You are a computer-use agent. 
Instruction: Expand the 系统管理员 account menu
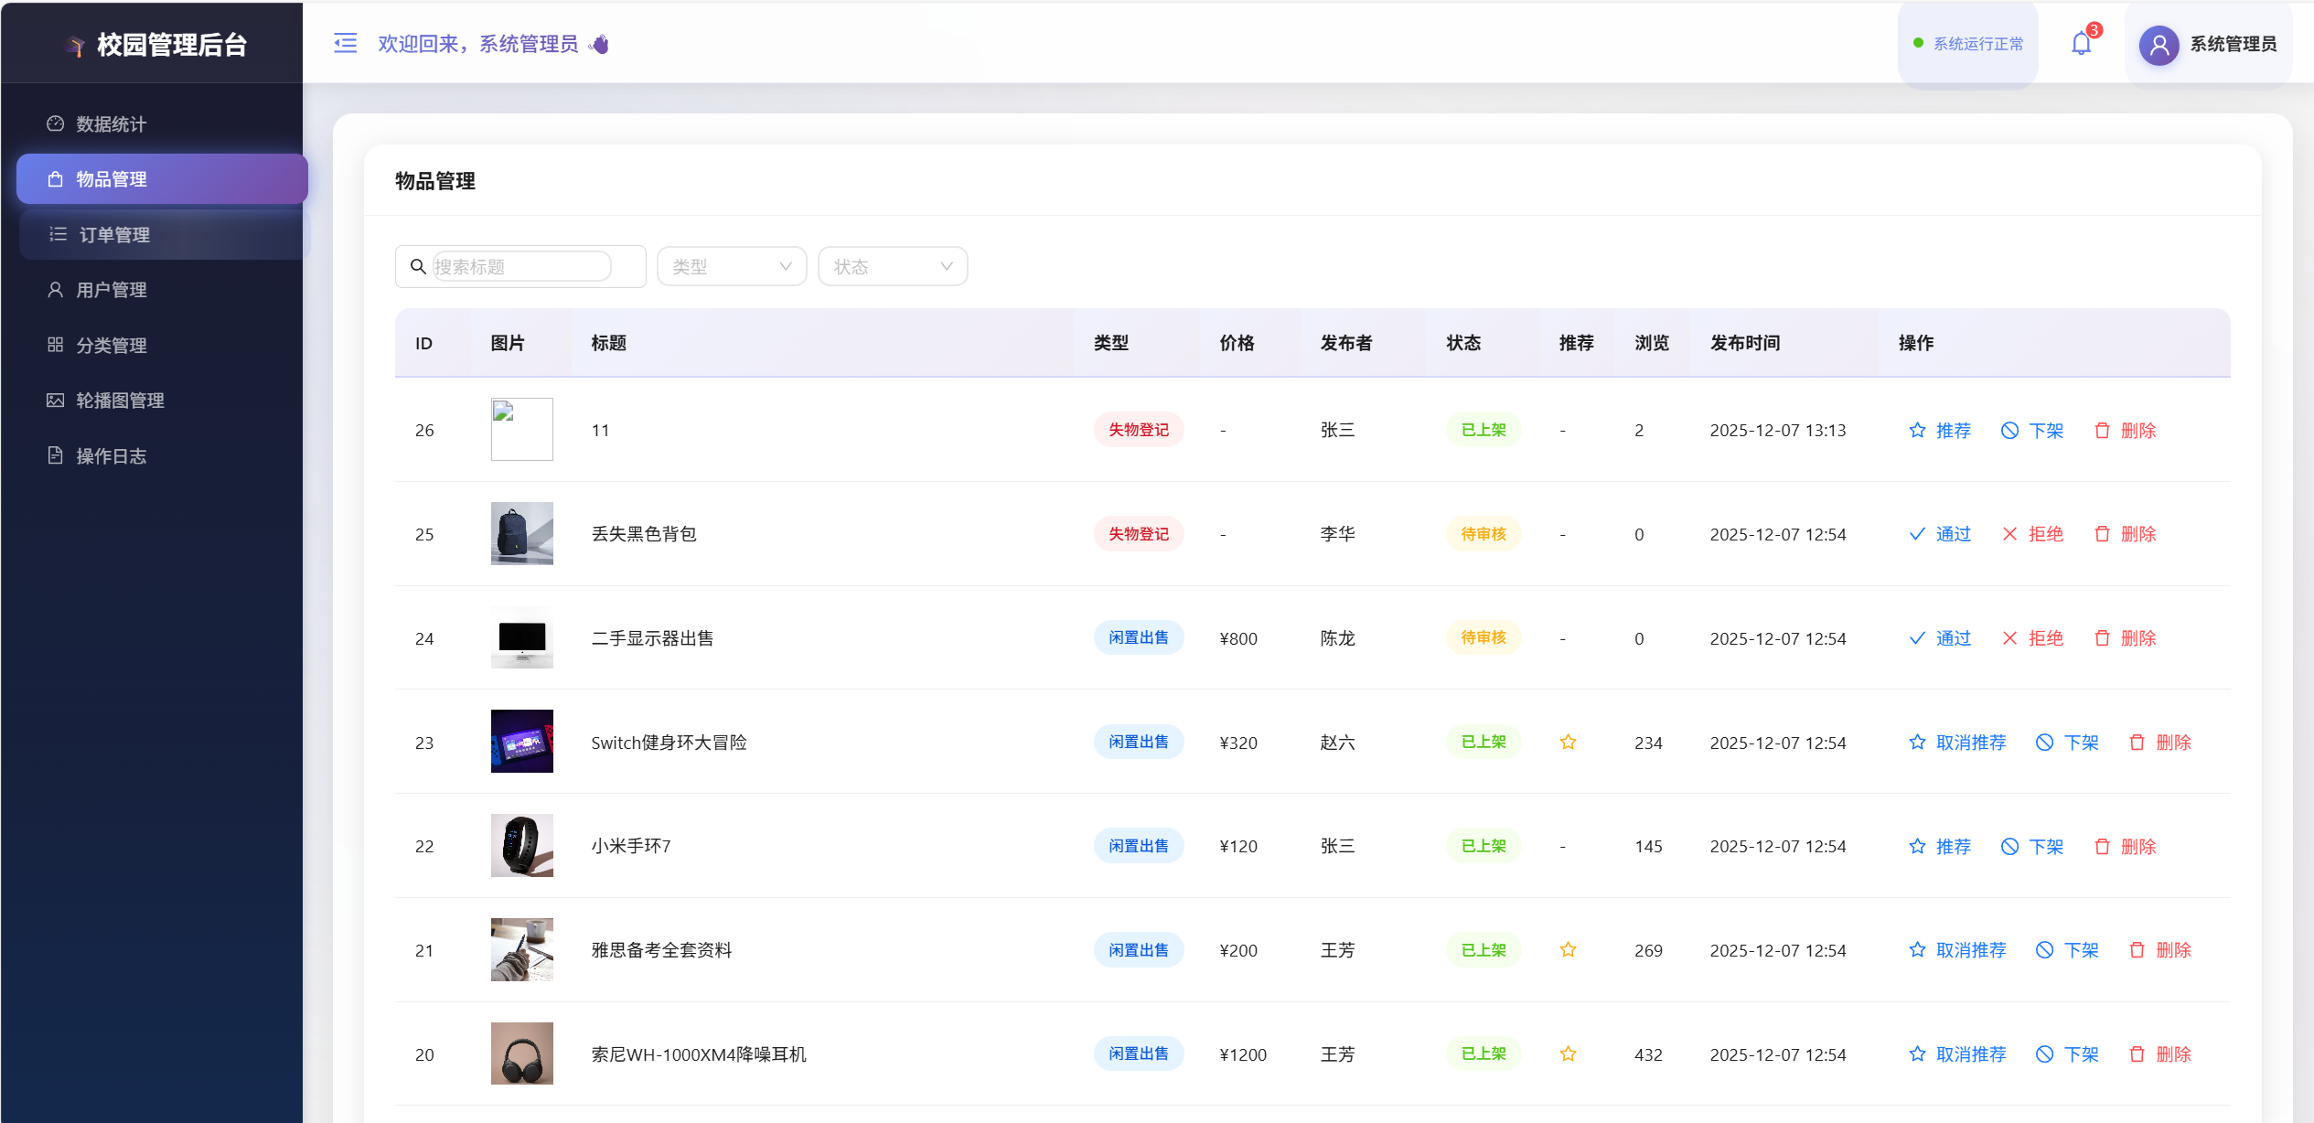(2232, 44)
